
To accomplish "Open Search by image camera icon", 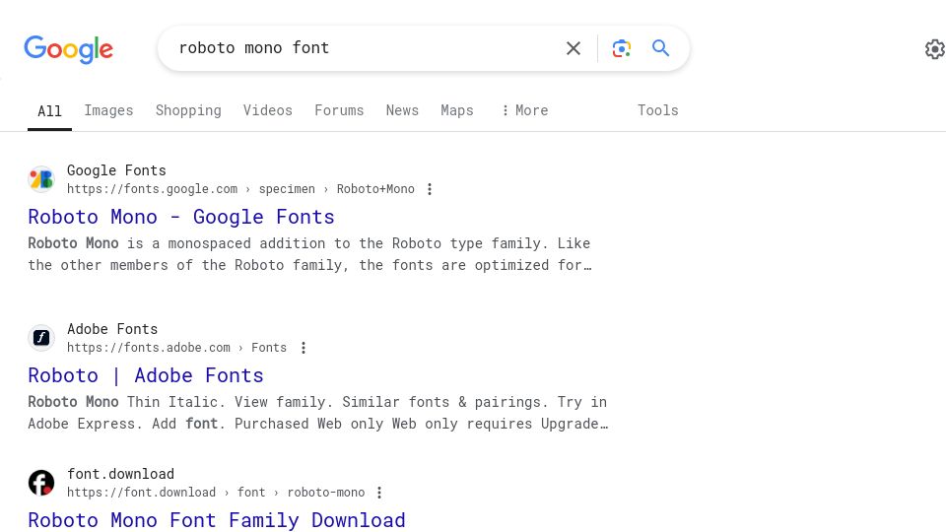I will pyautogui.click(x=622, y=48).
